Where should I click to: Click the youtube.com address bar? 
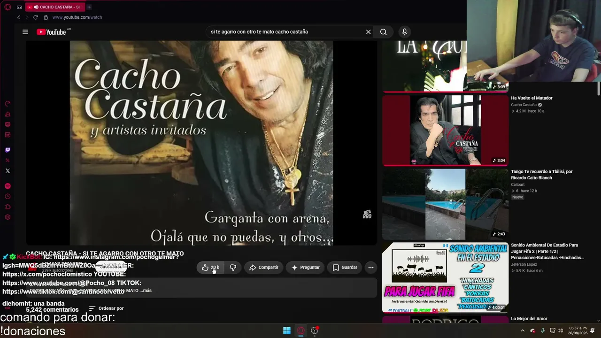click(77, 17)
